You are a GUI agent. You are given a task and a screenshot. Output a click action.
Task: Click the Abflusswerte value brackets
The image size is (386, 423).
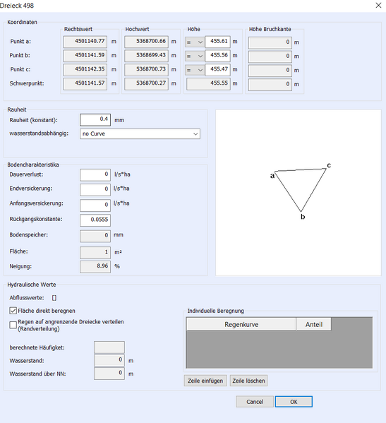pyautogui.click(x=54, y=298)
